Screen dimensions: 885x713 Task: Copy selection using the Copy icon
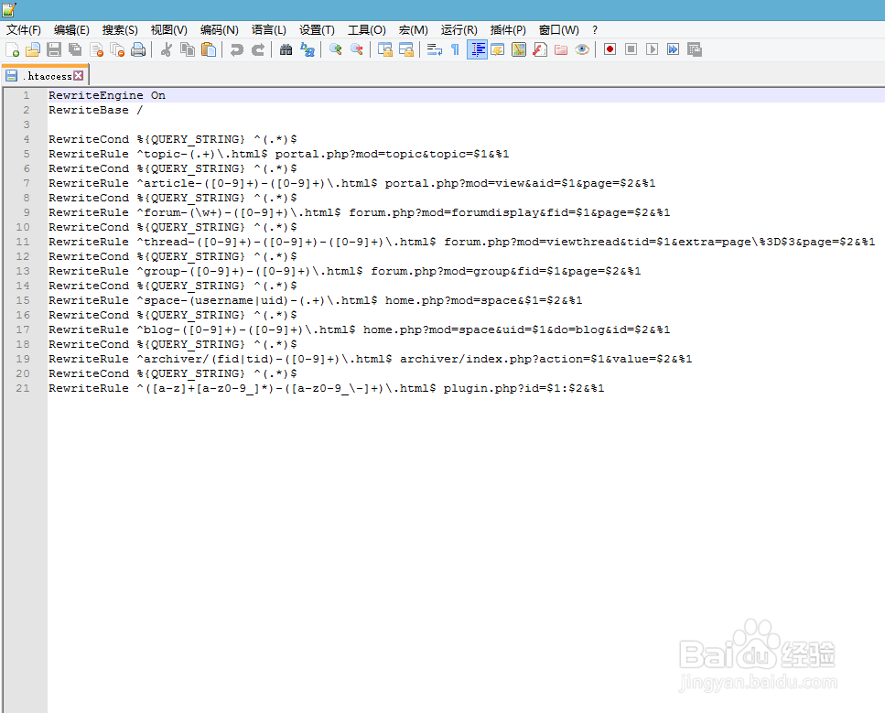click(x=188, y=49)
